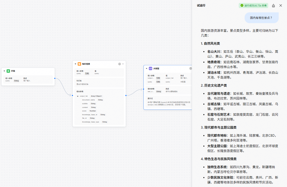Collapse the 大模型 node
The image size is (287, 187).
146,69
